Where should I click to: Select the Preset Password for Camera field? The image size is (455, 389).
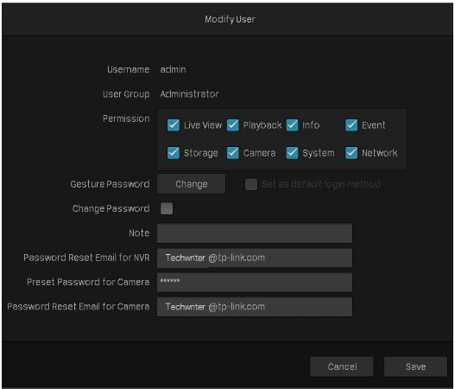tap(255, 282)
